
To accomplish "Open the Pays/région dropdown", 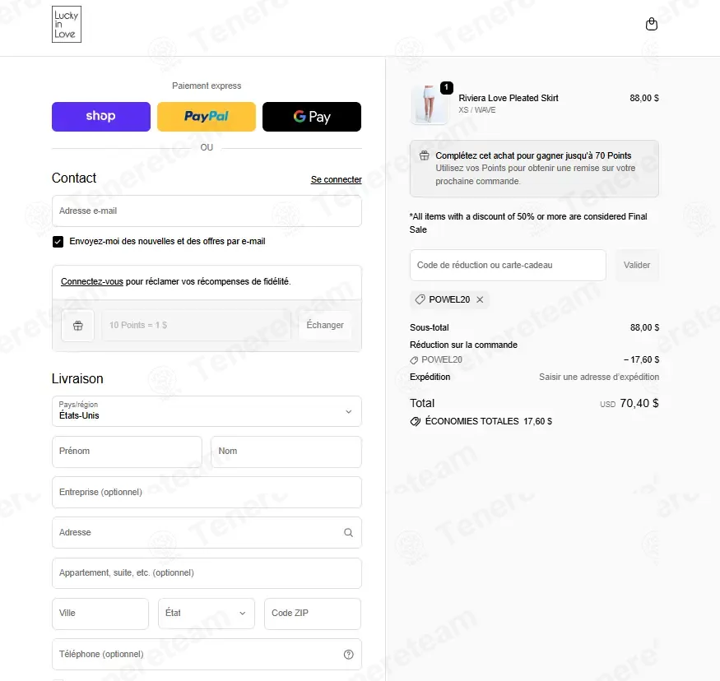I will coord(207,411).
